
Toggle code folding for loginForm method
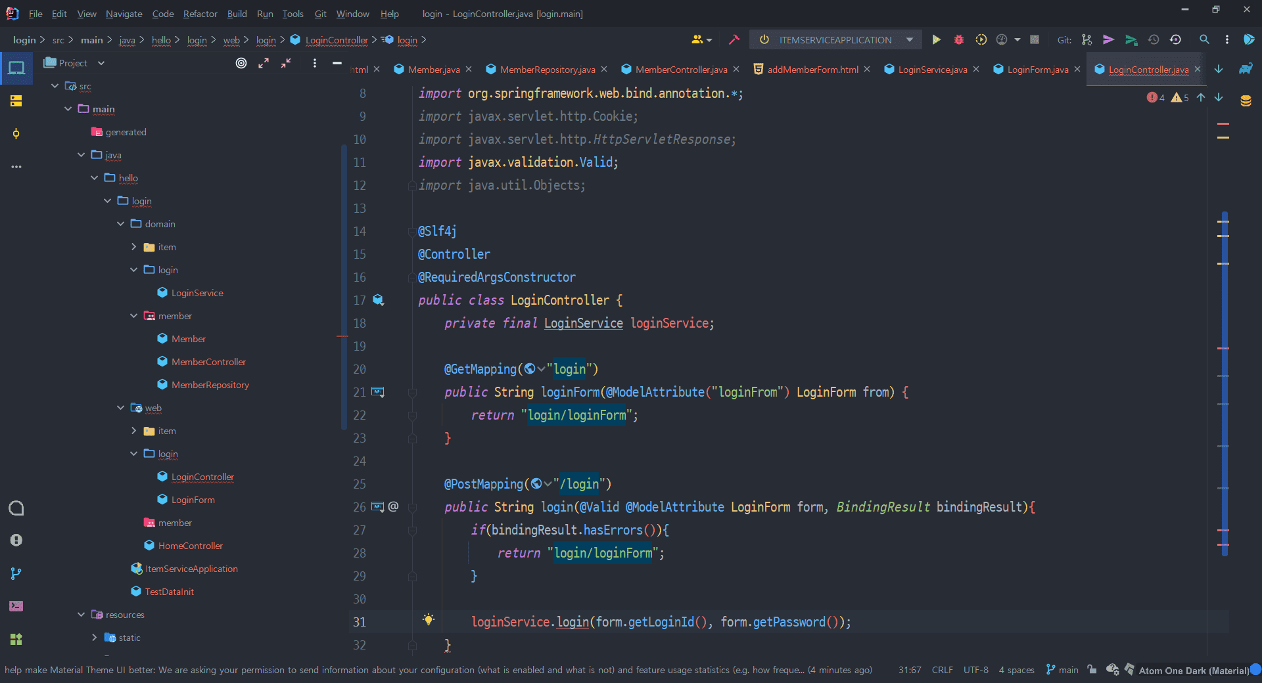coord(412,393)
